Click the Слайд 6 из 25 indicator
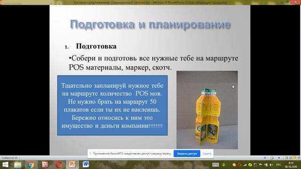Screen dimensions: 301x169 tap(9, 158)
